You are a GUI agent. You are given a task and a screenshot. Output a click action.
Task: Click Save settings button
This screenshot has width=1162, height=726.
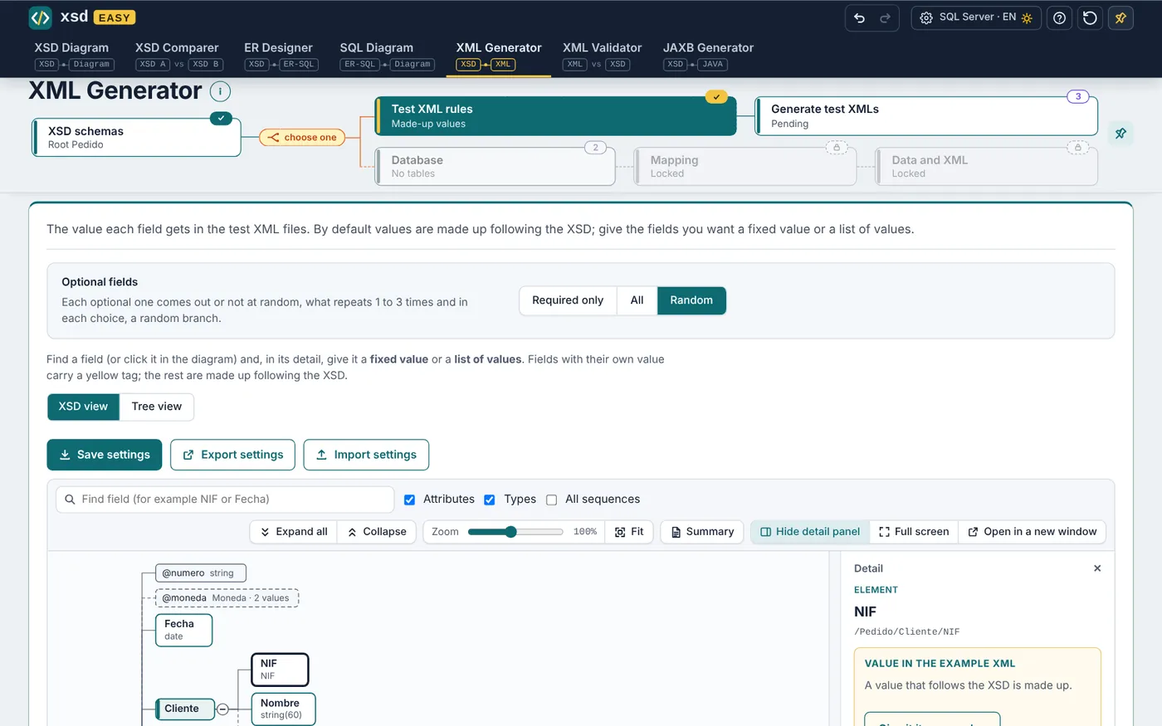[105, 455]
